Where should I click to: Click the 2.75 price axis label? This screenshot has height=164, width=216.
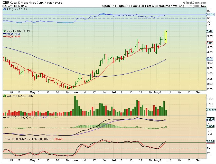(x=210, y=89)
